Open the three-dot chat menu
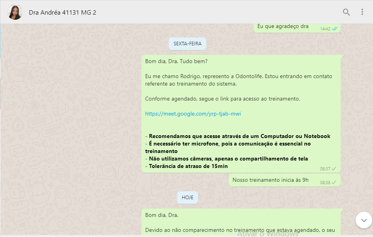This screenshot has width=373, height=237. click(362, 12)
